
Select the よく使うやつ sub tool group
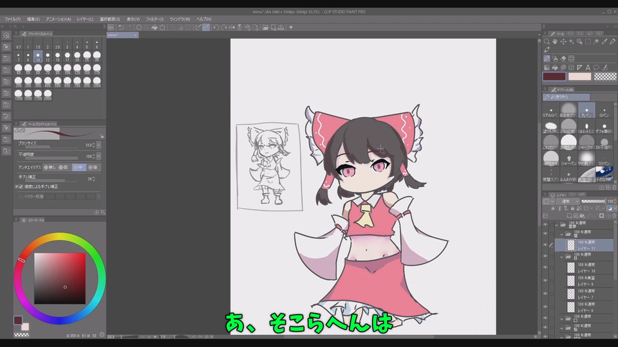566,97
